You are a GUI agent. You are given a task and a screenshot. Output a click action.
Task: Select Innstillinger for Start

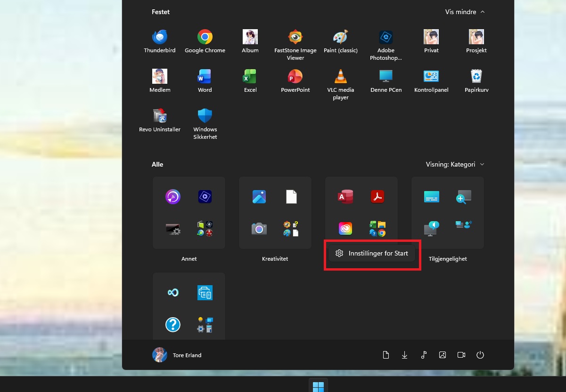[372, 253]
